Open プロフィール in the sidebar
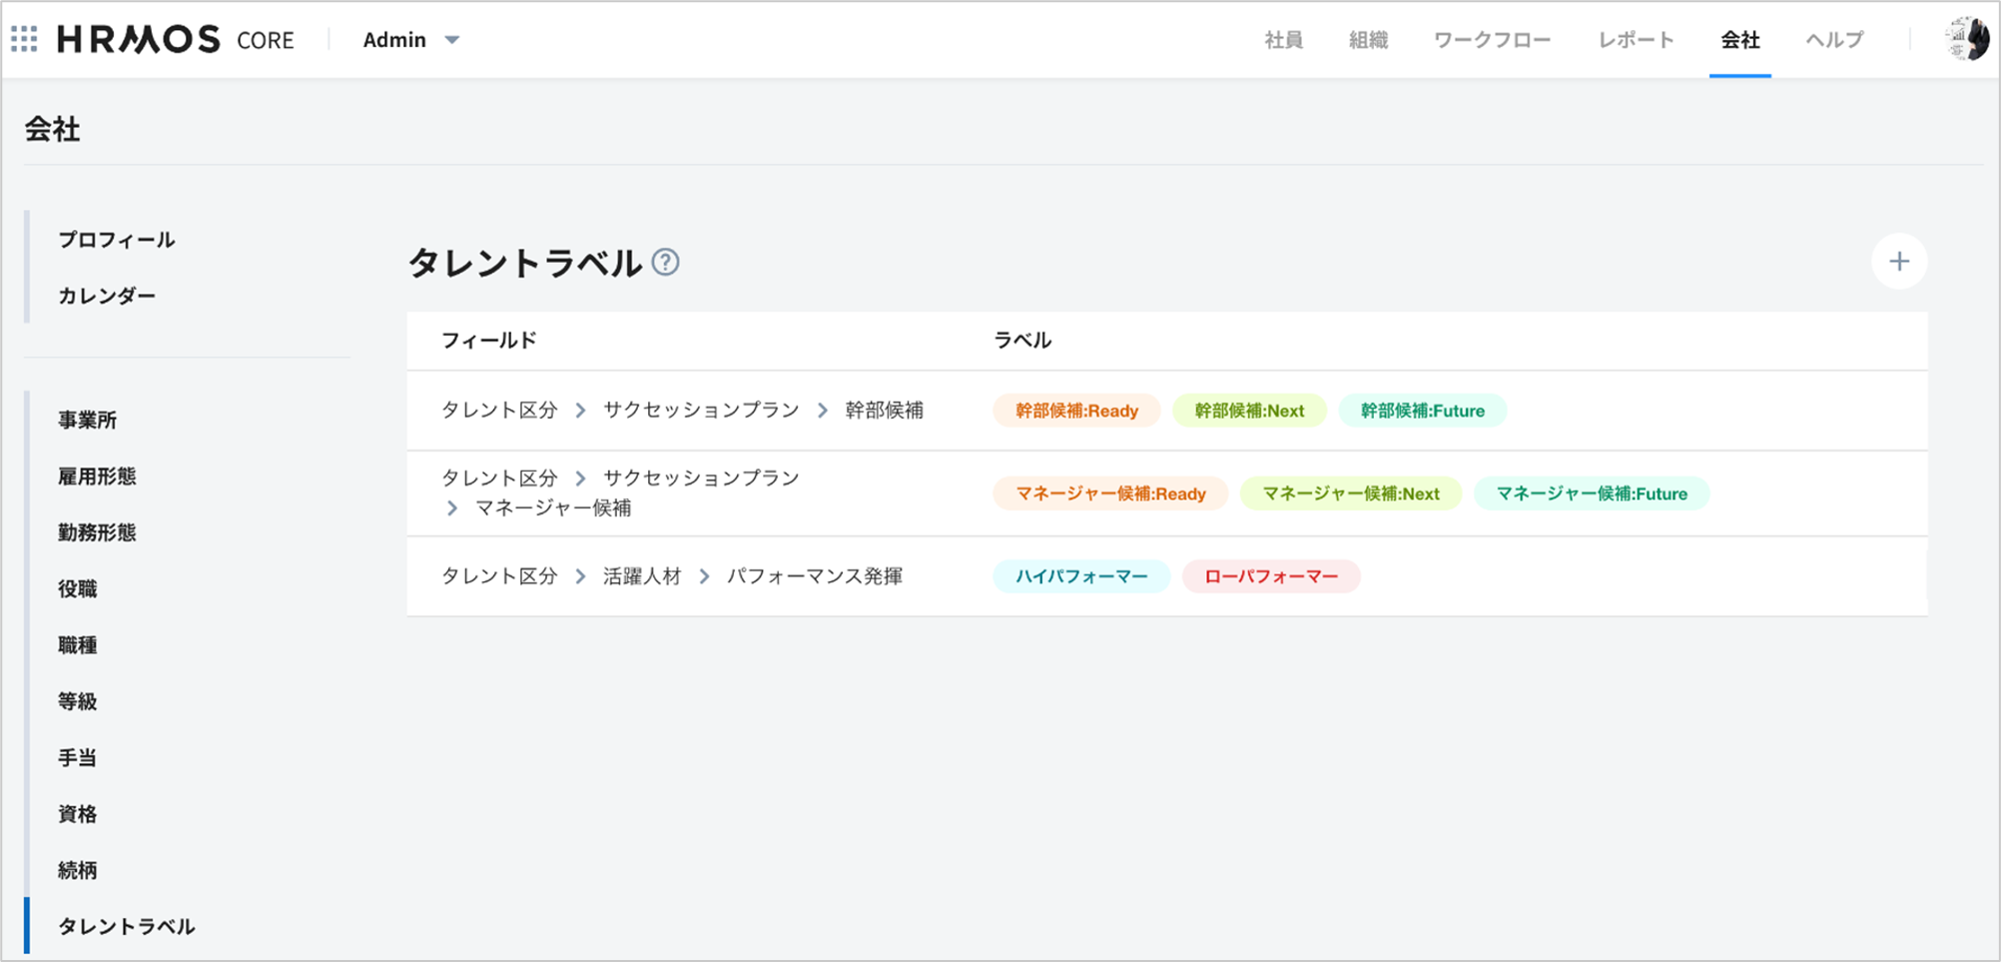 [x=116, y=240]
